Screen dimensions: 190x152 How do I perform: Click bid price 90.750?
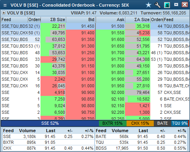(x=81, y=112)
